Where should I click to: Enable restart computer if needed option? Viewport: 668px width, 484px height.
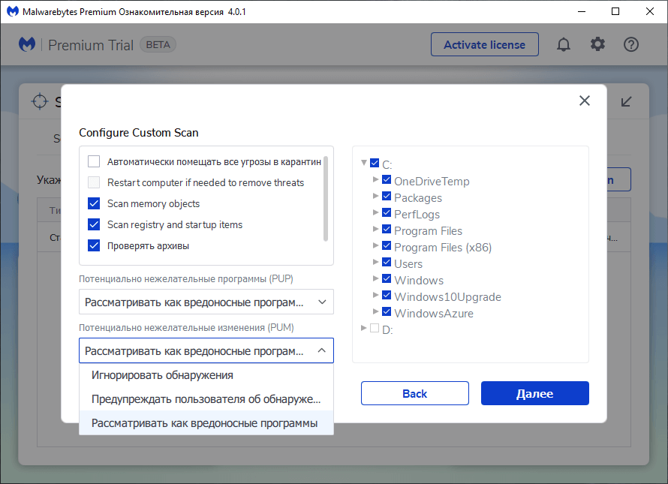[x=93, y=182]
